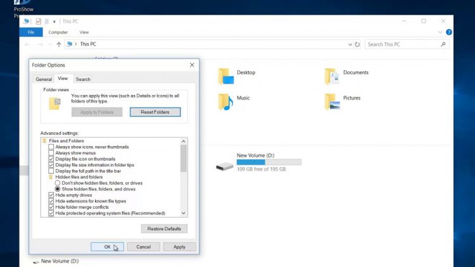Uncheck Hide extensions for known file types
This screenshot has width=475, height=267.
pyautogui.click(x=51, y=201)
